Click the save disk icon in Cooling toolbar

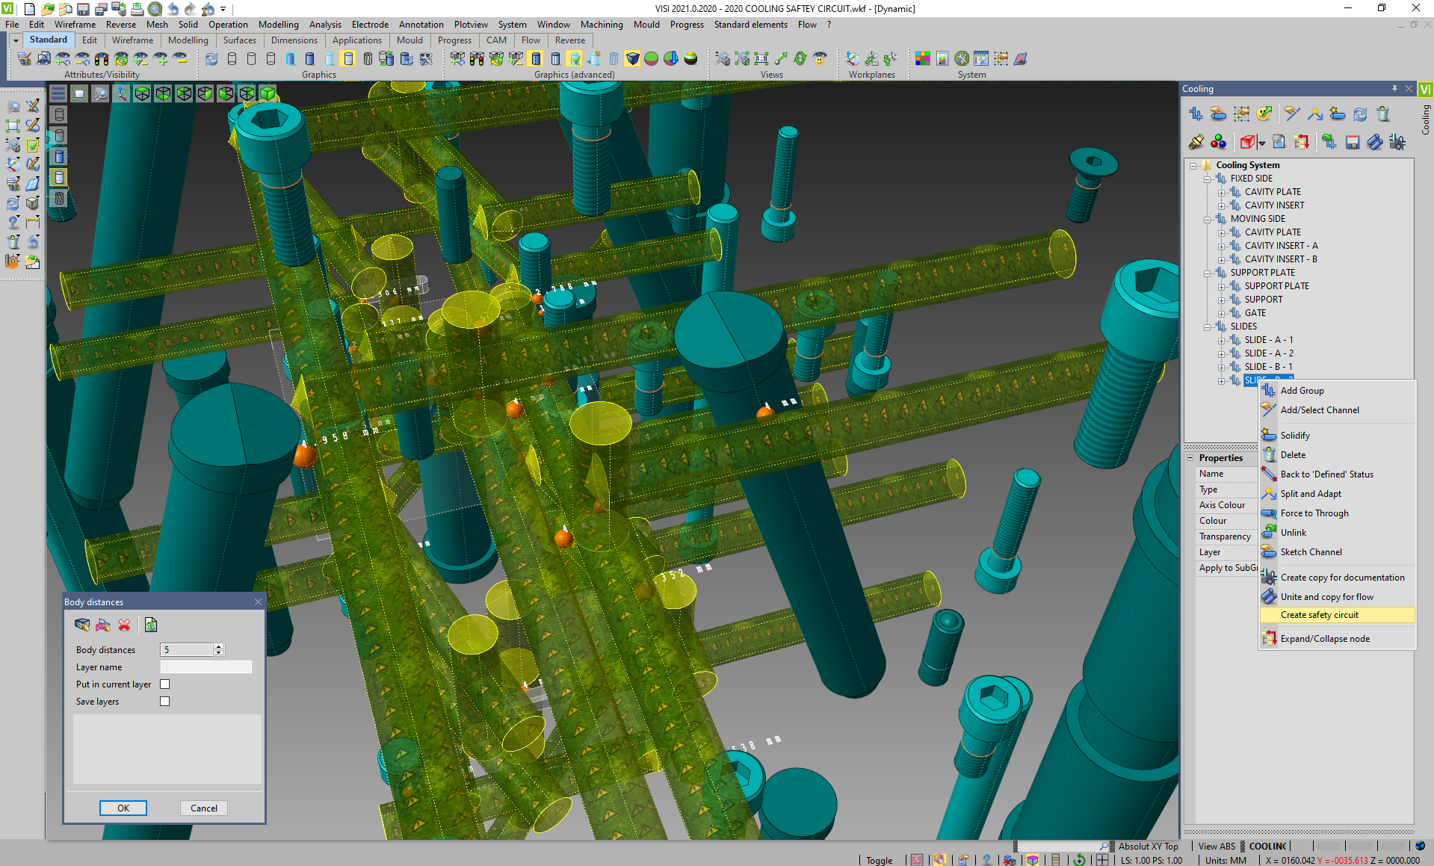1352,142
